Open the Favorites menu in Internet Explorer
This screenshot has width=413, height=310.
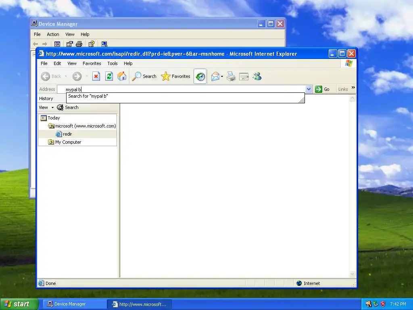pyautogui.click(x=92, y=63)
